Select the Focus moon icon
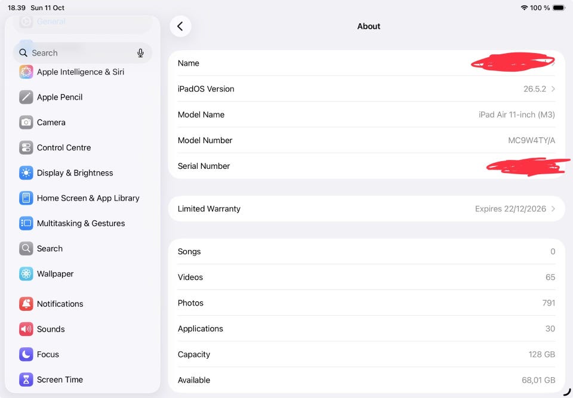 pyautogui.click(x=26, y=354)
